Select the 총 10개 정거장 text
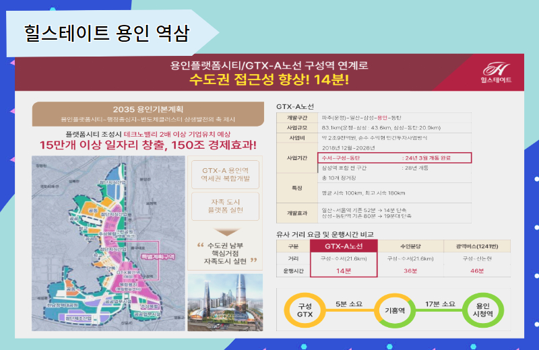The width and height of the screenshot is (539, 350). [339, 178]
